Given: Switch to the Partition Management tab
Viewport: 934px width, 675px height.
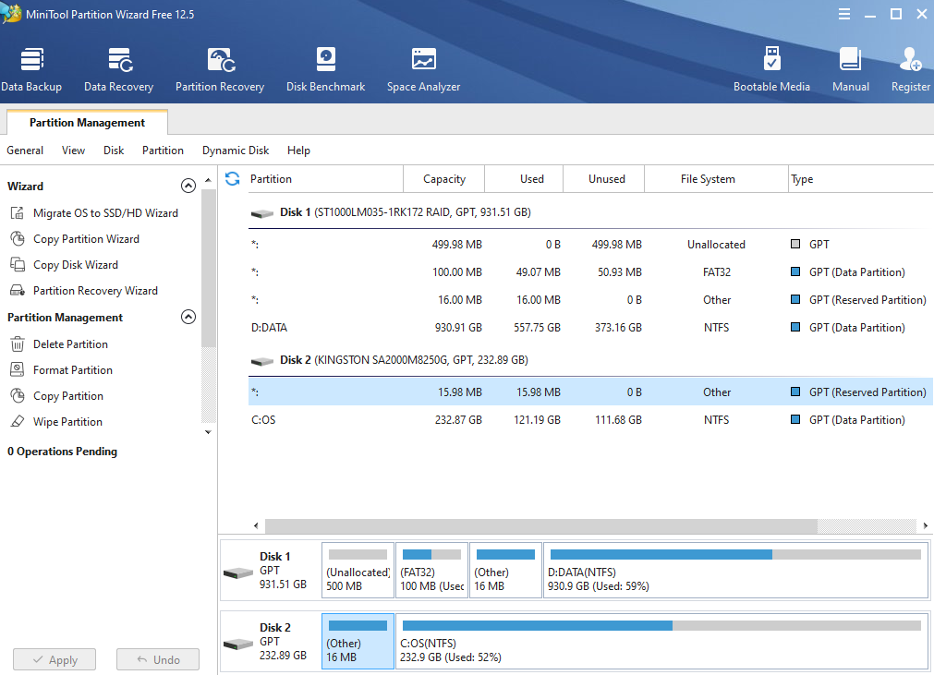Looking at the screenshot, I should [87, 123].
